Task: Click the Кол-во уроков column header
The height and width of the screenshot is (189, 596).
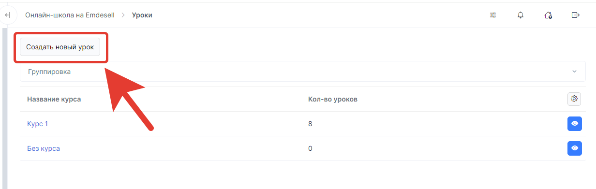Action: 333,99
